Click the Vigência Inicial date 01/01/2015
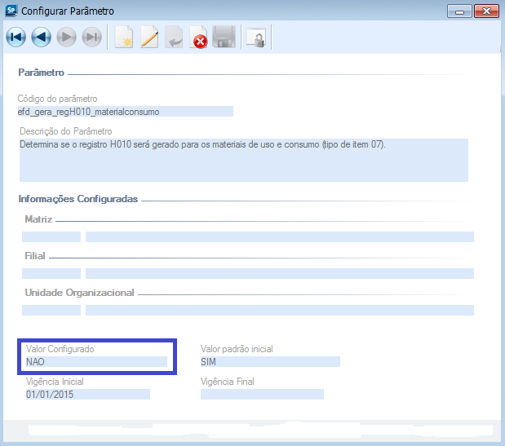 87,394
